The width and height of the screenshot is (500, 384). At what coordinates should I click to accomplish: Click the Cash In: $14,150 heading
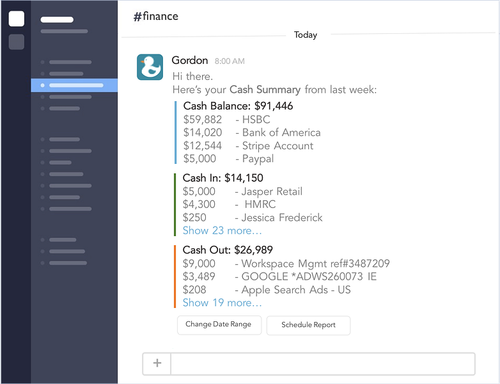[223, 178]
